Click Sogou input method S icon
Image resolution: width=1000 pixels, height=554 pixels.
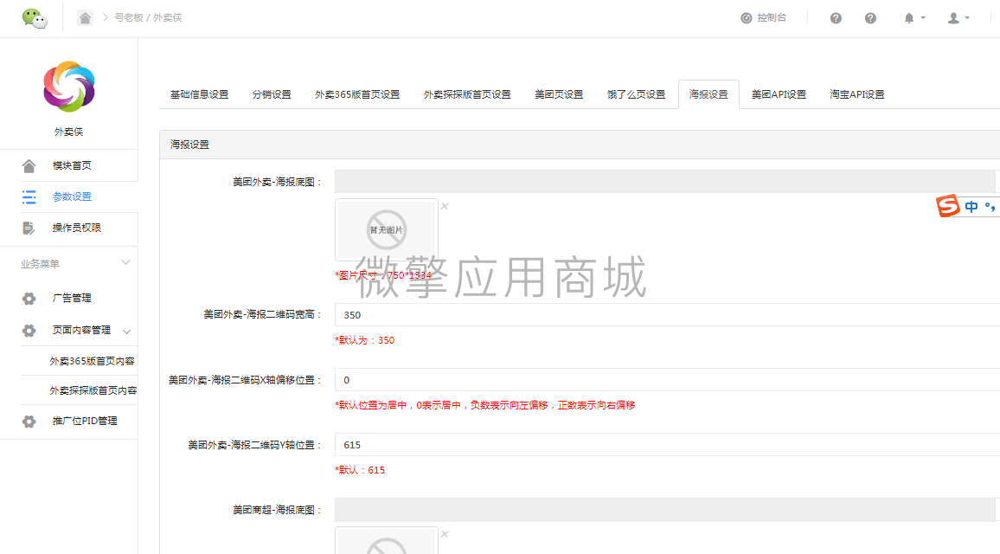[948, 205]
